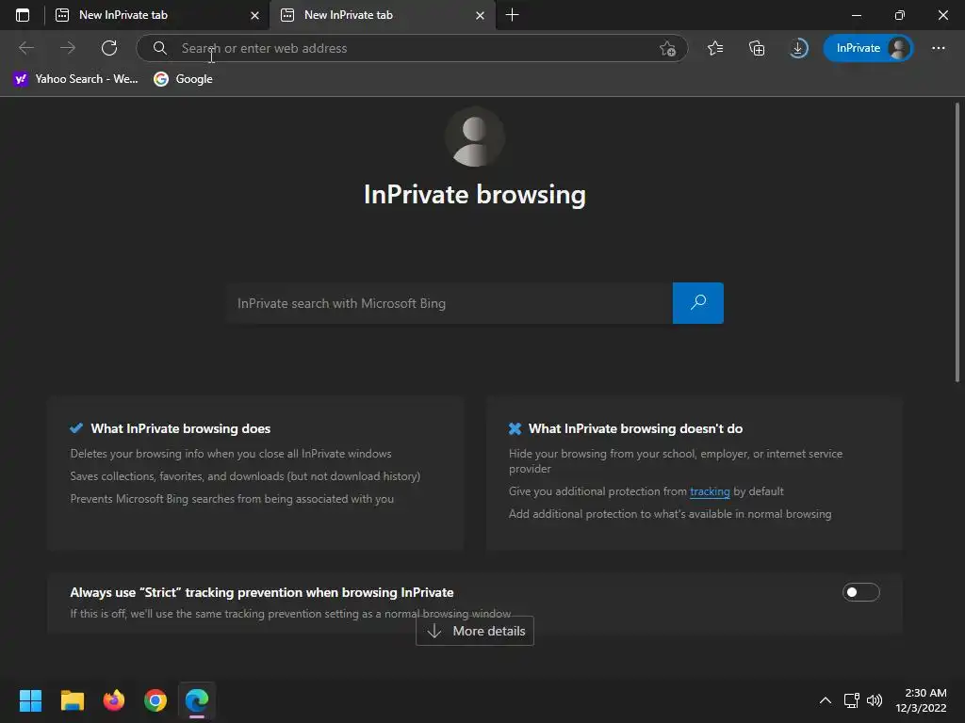Add this page to favorites star icon

pos(668,48)
